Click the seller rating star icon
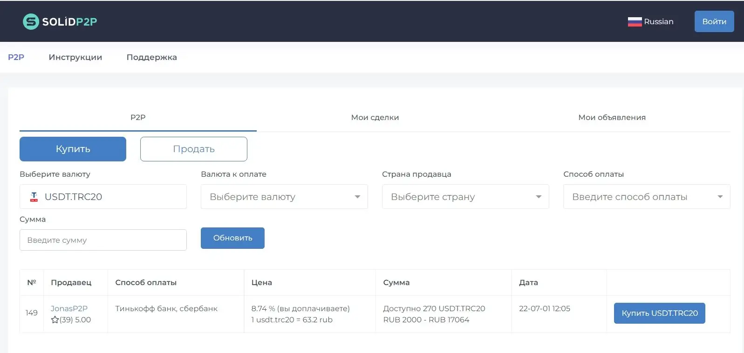This screenshot has width=744, height=353. (x=55, y=320)
